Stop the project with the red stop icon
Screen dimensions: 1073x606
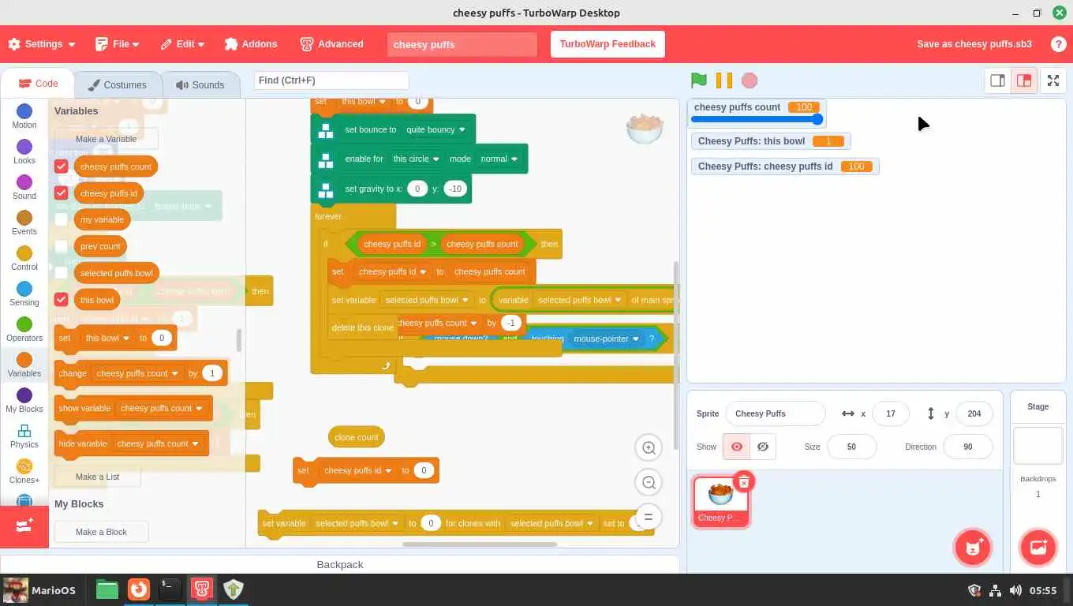[x=750, y=80]
